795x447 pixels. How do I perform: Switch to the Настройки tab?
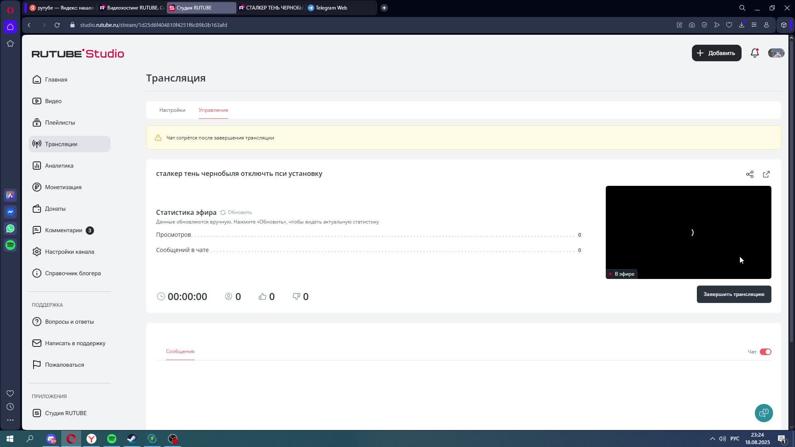[x=172, y=110]
